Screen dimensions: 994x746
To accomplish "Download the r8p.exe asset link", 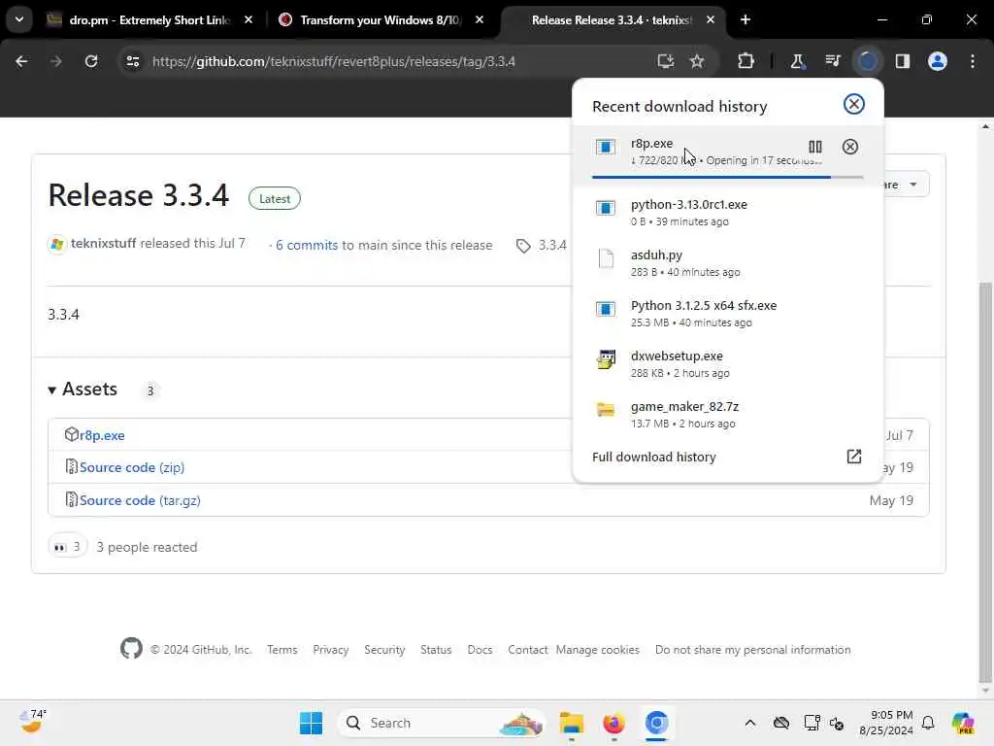I will pyautogui.click(x=102, y=435).
